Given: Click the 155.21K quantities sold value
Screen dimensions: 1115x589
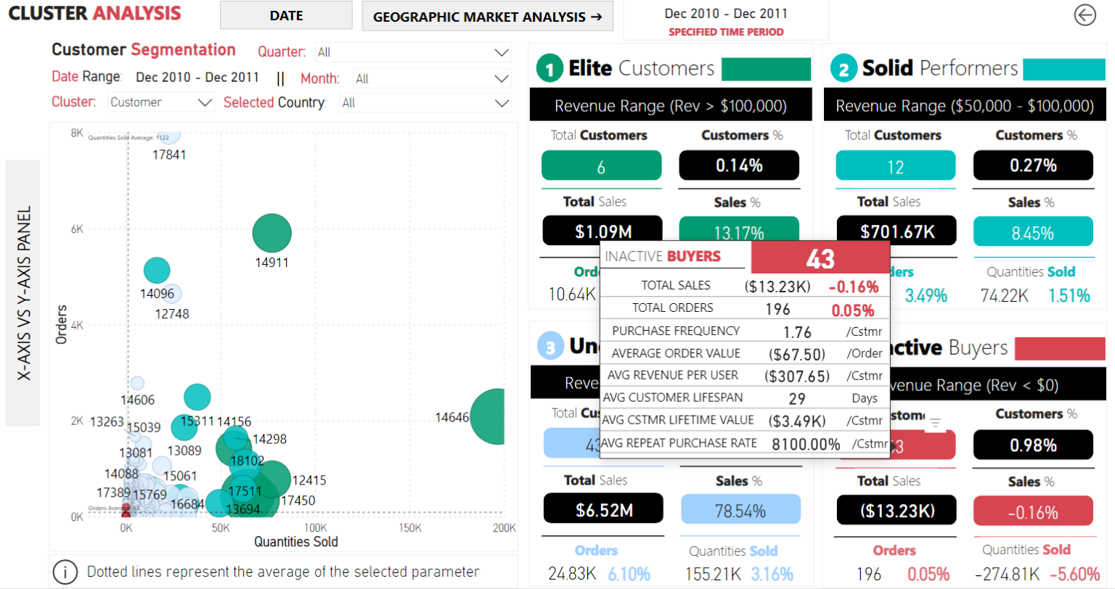Looking at the screenshot, I should click(713, 574).
